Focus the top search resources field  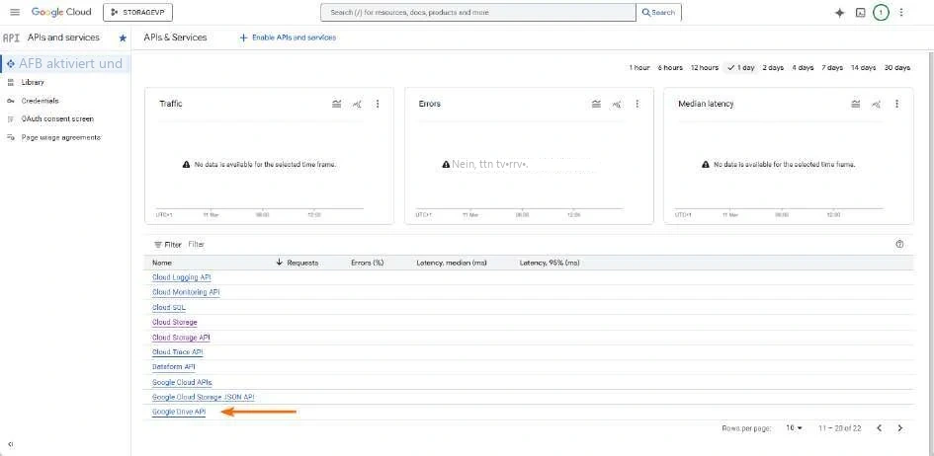pyautogui.click(x=478, y=13)
